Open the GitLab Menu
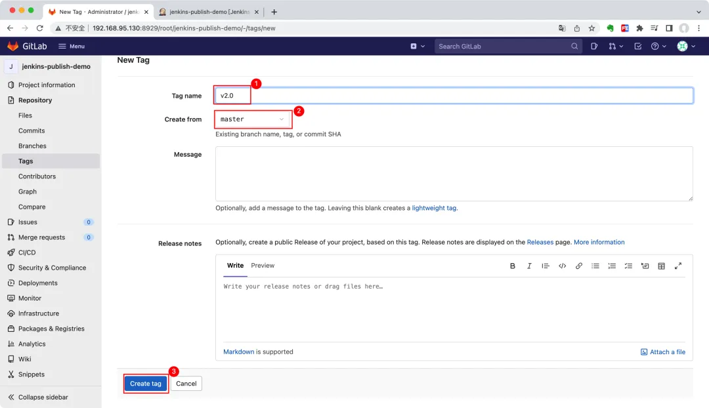Viewport: 709px width, 408px height. coord(72,46)
